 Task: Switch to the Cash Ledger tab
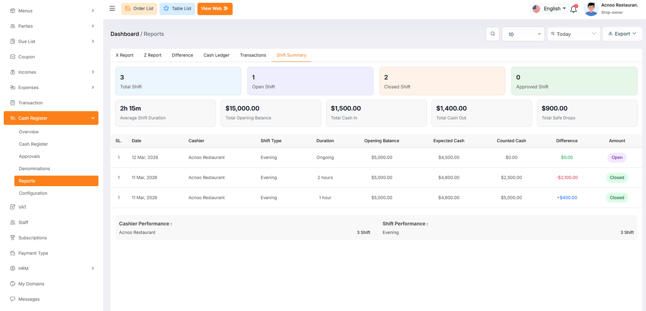(216, 55)
